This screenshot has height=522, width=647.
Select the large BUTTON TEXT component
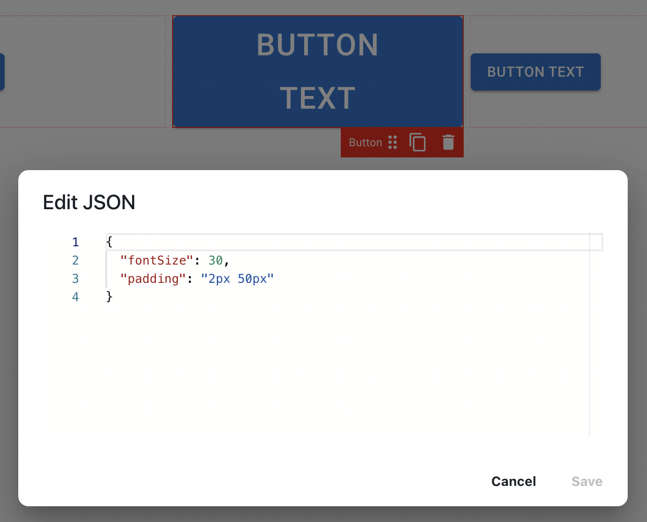[x=318, y=72]
